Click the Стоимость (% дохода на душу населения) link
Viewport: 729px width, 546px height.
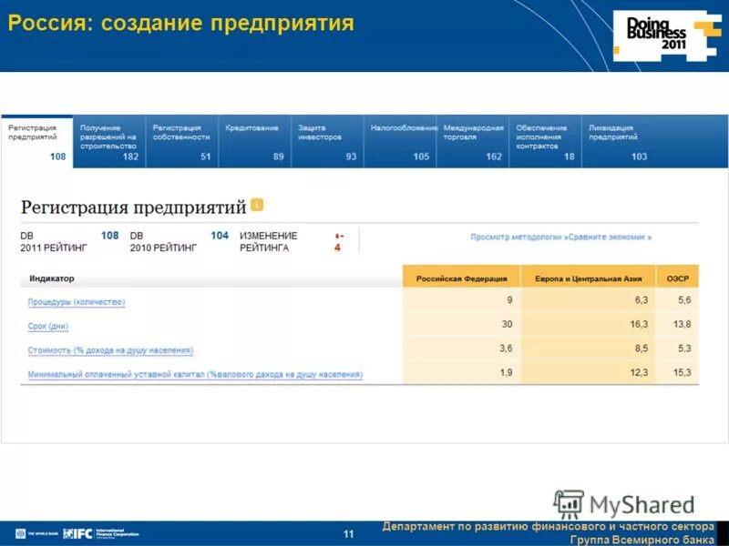pyautogui.click(x=110, y=350)
